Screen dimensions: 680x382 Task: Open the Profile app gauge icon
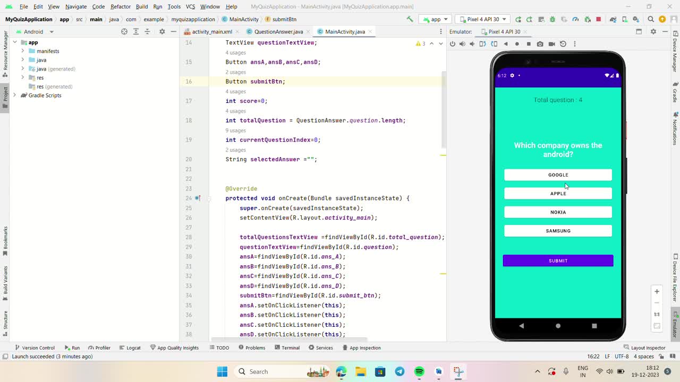point(575,19)
